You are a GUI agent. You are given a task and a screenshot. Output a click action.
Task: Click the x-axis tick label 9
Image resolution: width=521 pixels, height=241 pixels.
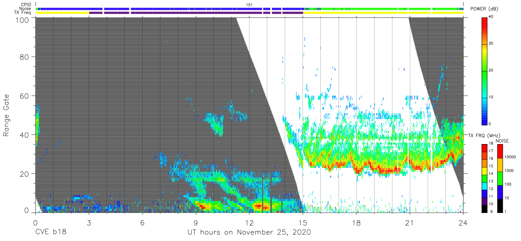196,222
